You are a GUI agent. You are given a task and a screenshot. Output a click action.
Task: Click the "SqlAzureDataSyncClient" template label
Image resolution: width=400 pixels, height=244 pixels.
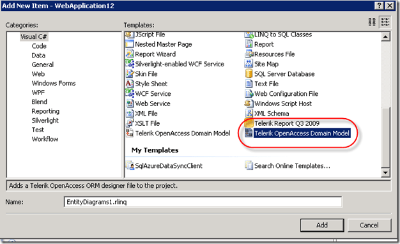point(169,165)
